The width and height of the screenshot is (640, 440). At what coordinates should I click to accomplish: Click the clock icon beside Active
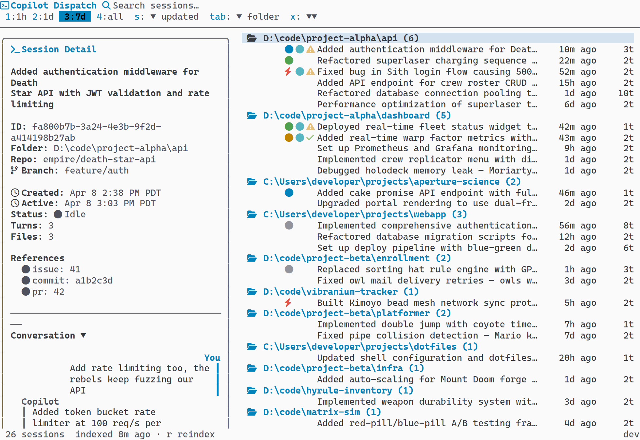click(x=15, y=203)
